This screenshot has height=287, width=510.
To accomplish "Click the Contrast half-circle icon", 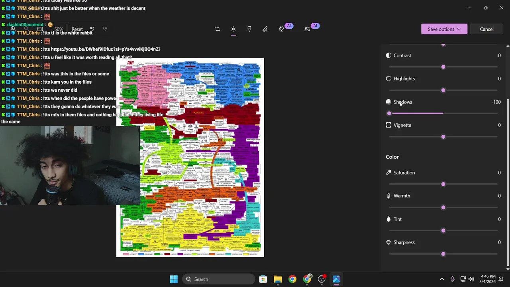I will [x=388, y=55].
